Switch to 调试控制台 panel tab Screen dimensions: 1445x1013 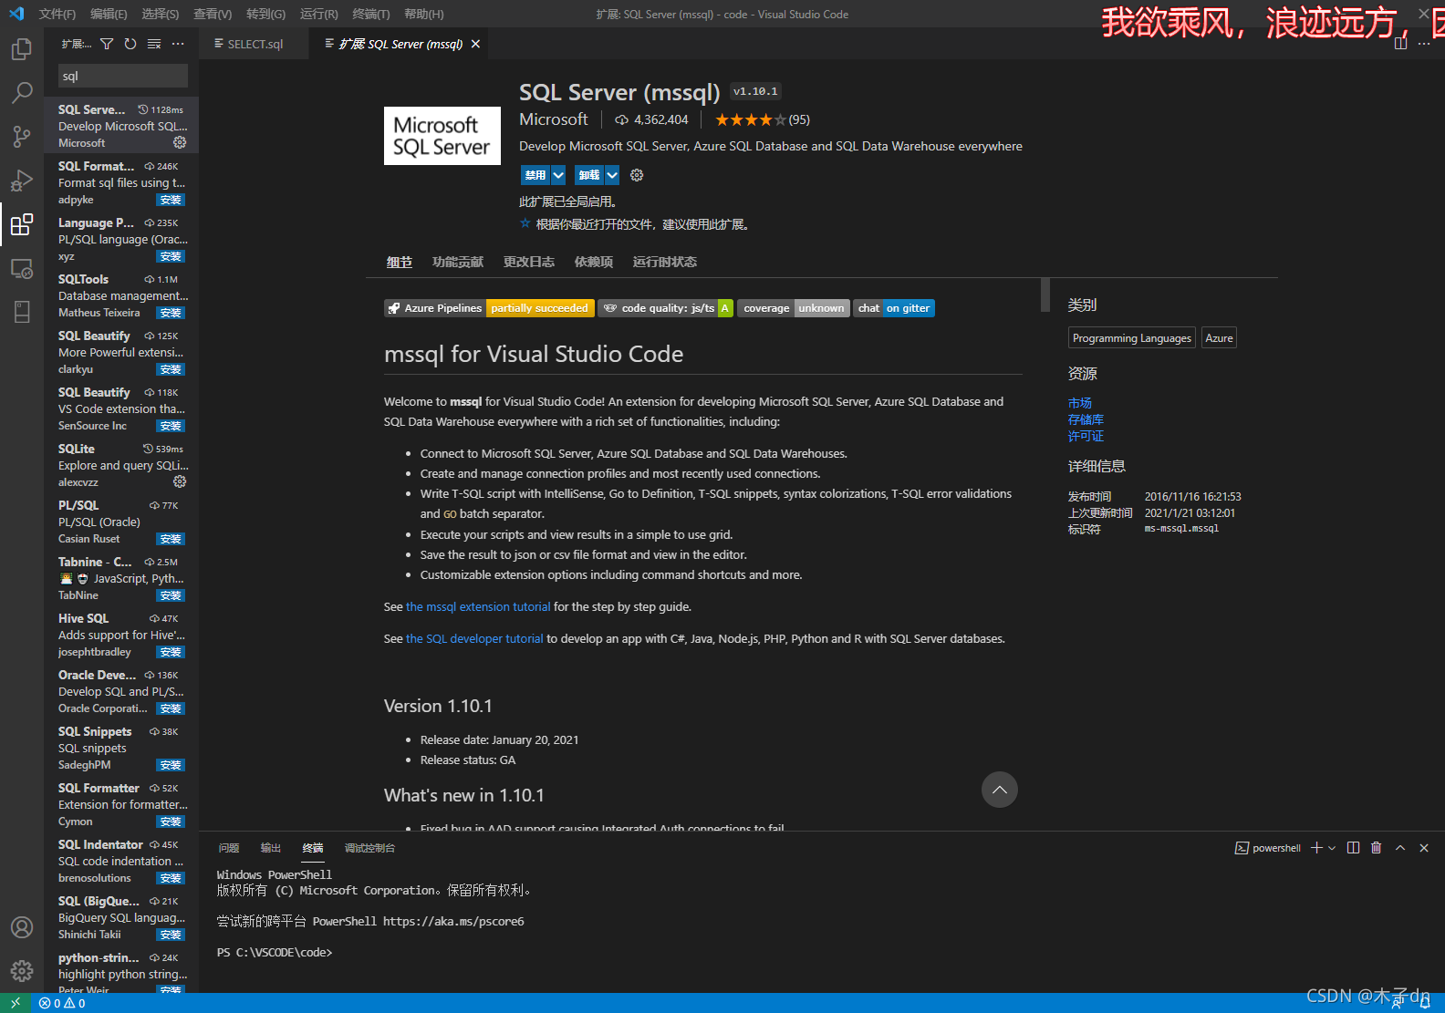[369, 848]
